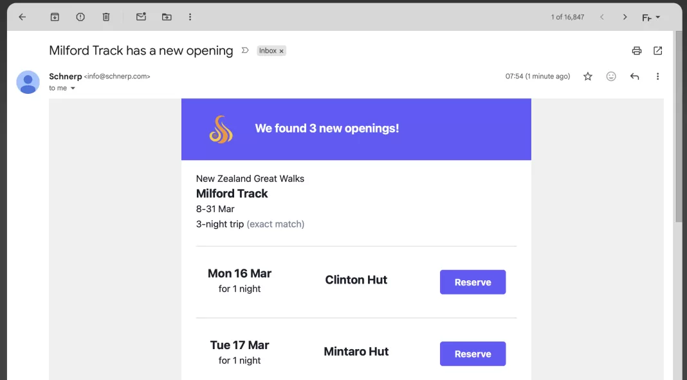The height and width of the screenshot is (380, 687).
Task: Summarize this email with the icon beside subject
Action: click(244, 50)
